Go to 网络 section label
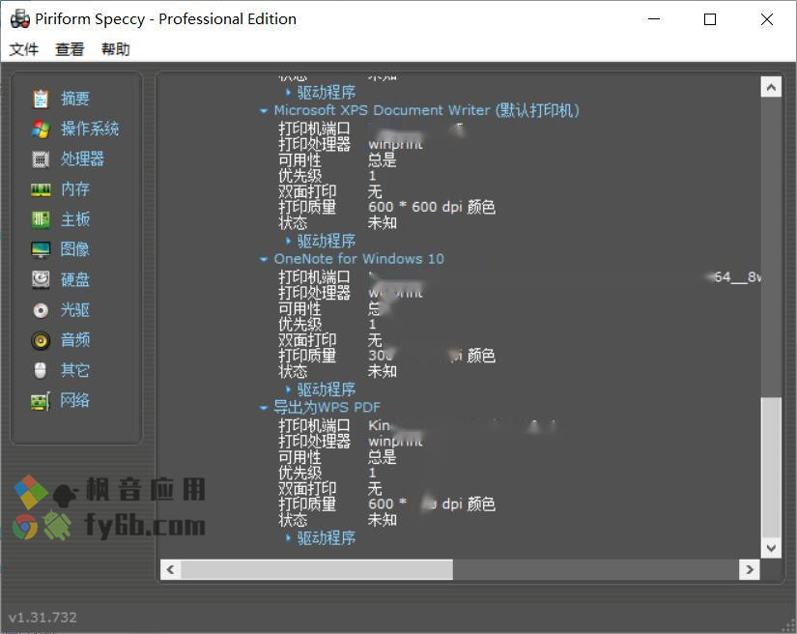 pos(75,400)
